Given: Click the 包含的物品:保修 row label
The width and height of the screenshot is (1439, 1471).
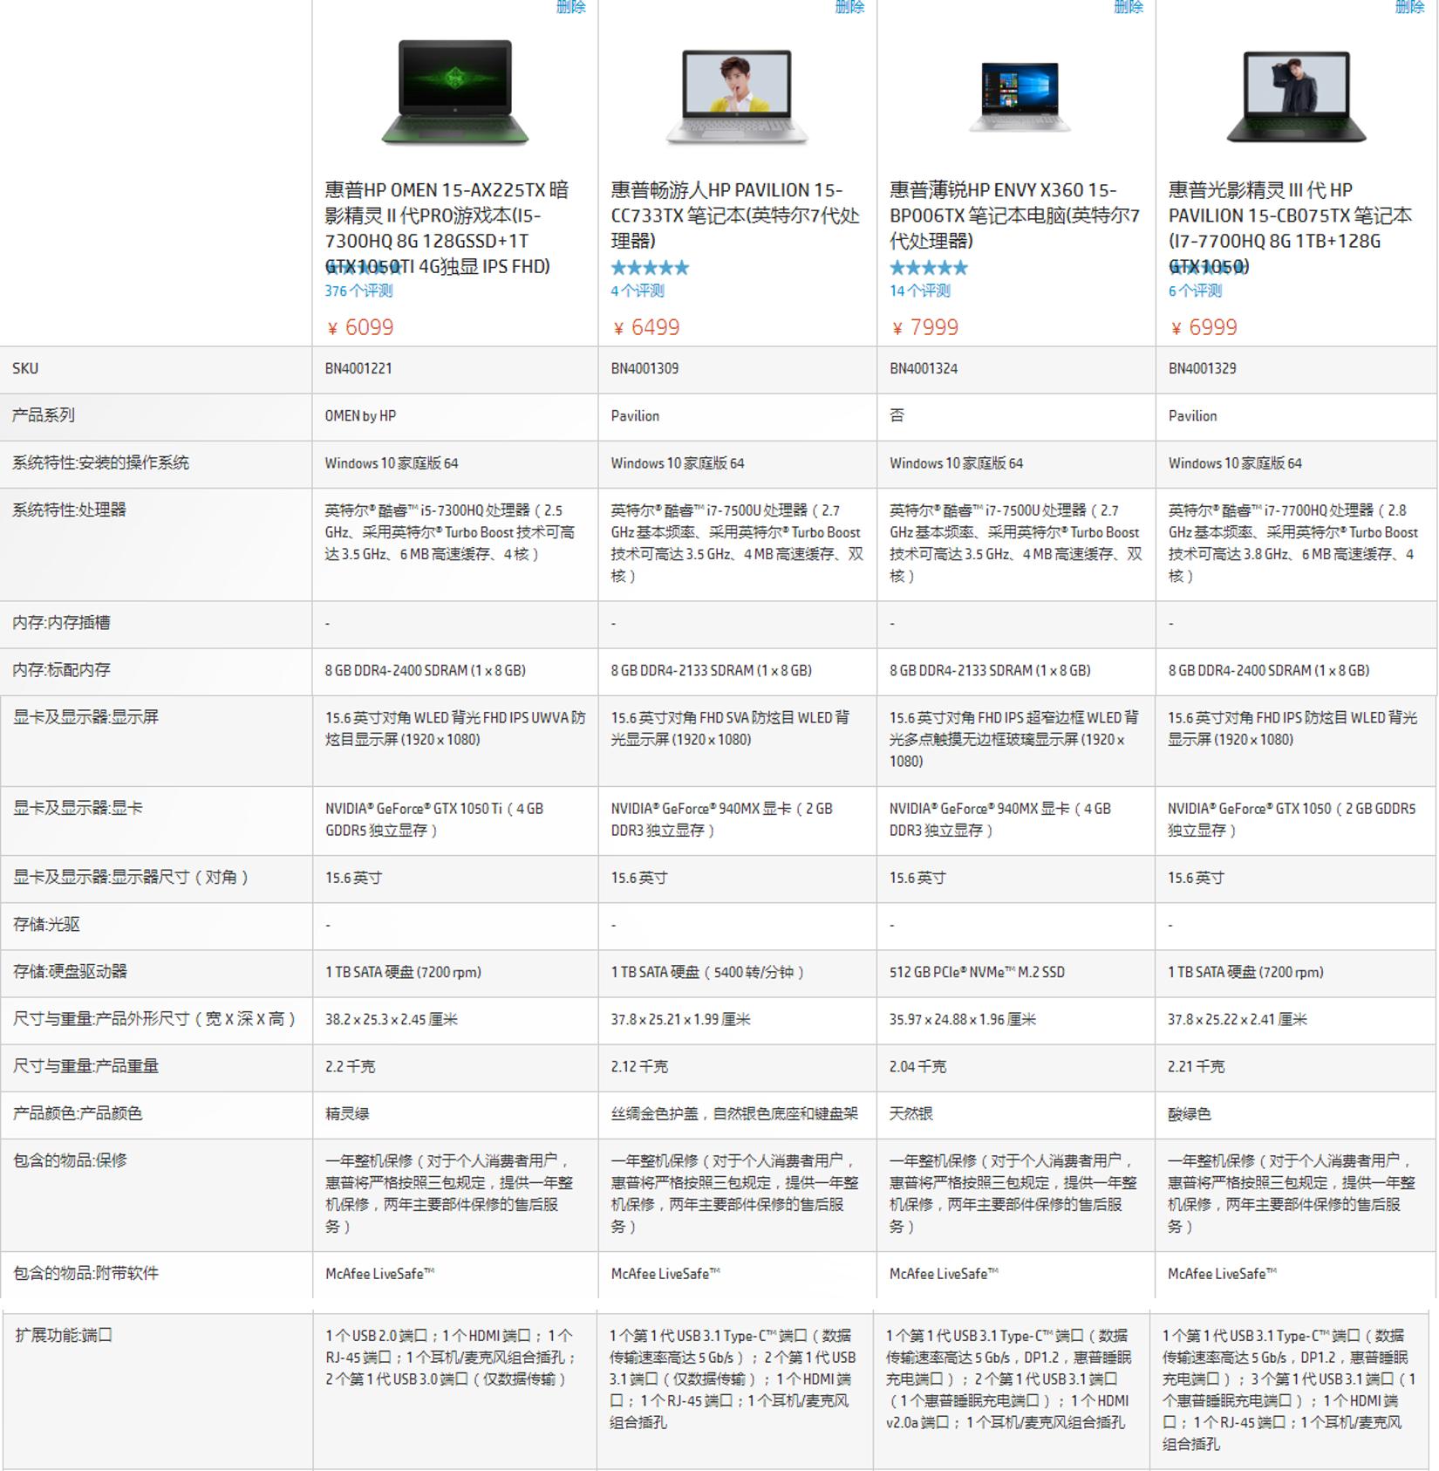Looking at the screenshot, I should point(70,1160).
